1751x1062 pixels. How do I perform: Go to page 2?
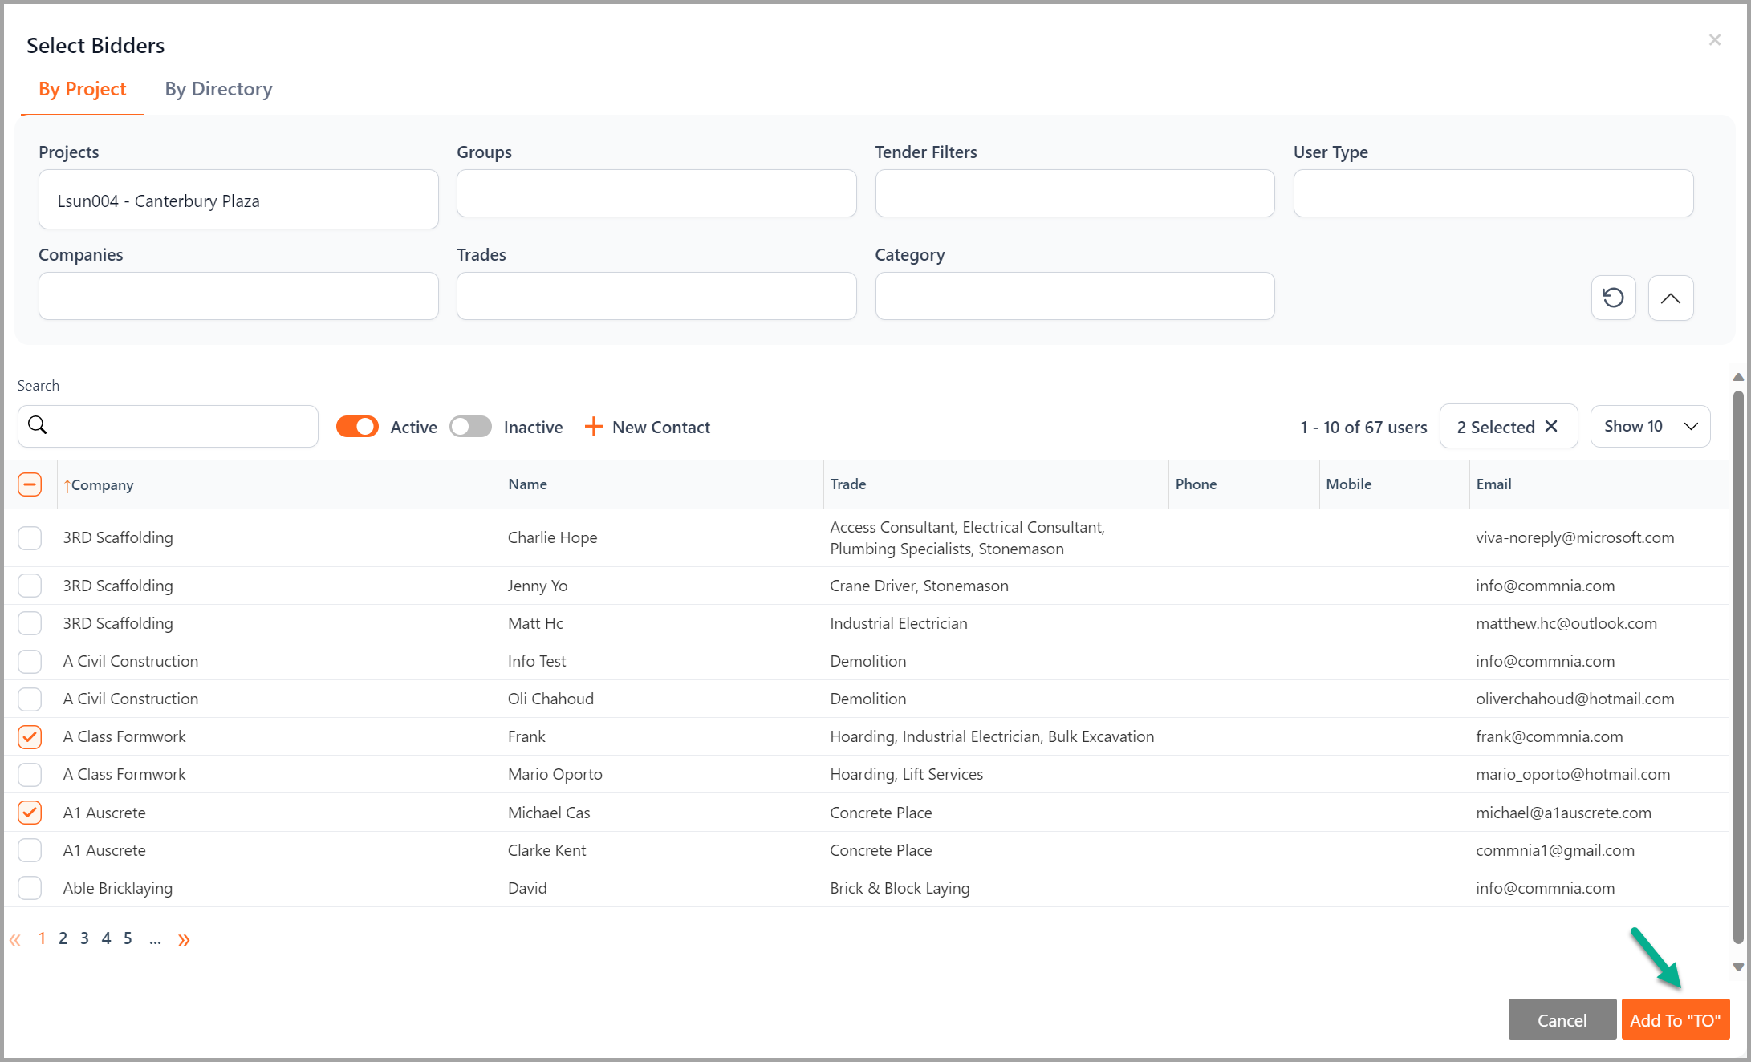[x=63, y=938]
